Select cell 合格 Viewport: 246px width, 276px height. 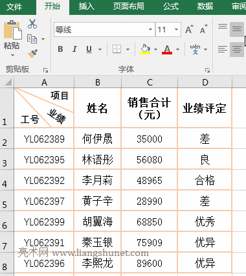point(205,180)
